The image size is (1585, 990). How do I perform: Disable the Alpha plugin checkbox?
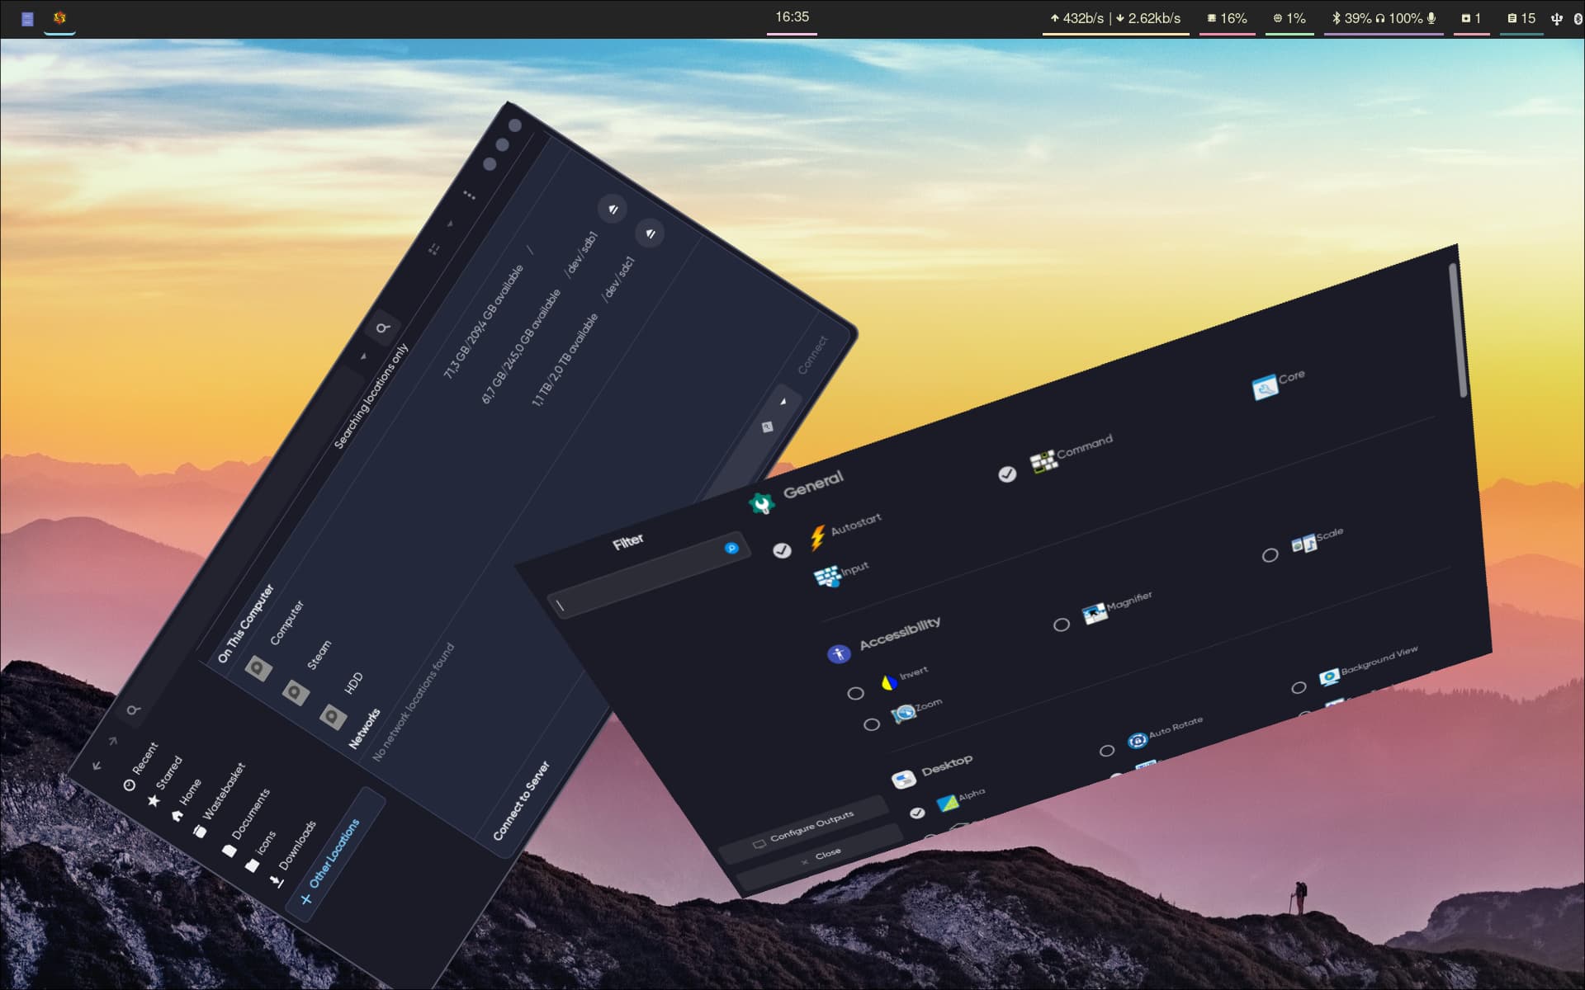click(x=917, y=813)
